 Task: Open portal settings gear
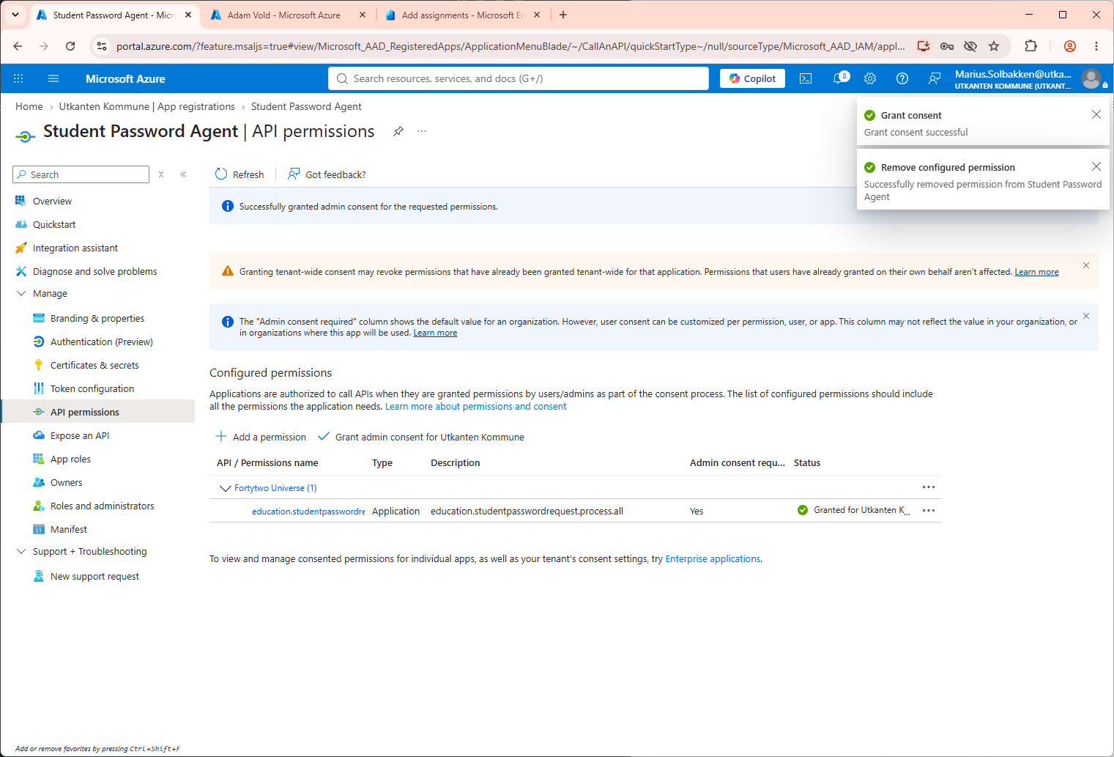click(x=870, y=78)
